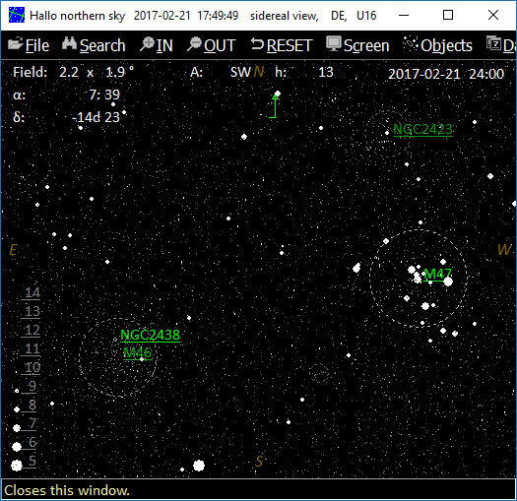Open the partially visible Data icon
The image size is (517, 501).
tap(493, 43)
